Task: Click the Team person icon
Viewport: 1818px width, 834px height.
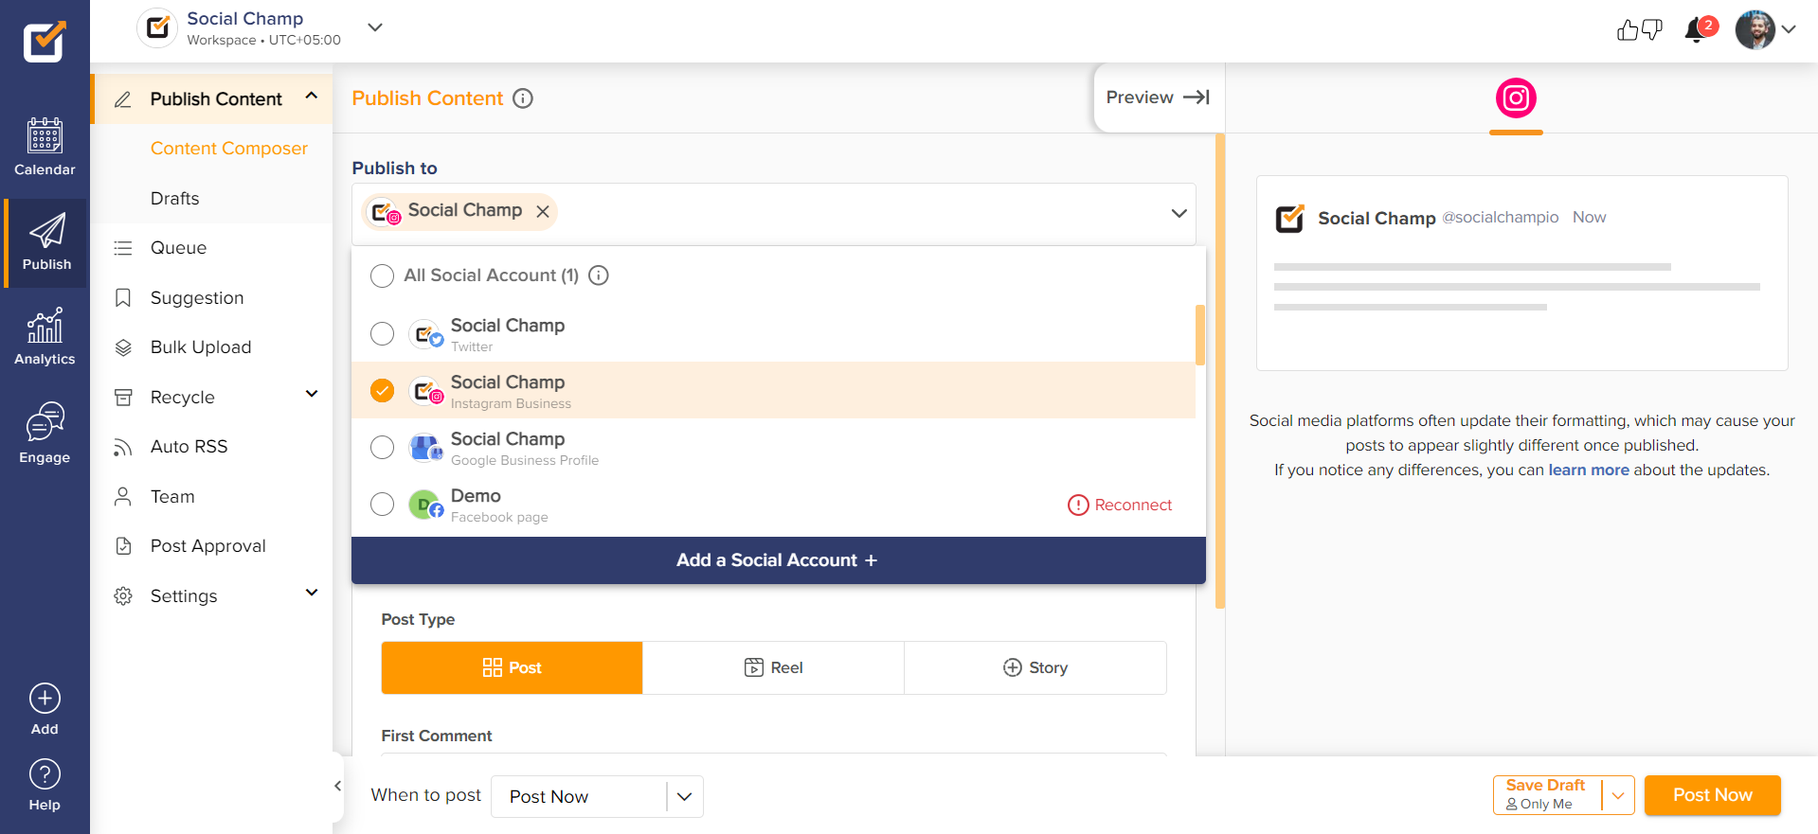Action: pyautogui.click(x=123, y=497)
